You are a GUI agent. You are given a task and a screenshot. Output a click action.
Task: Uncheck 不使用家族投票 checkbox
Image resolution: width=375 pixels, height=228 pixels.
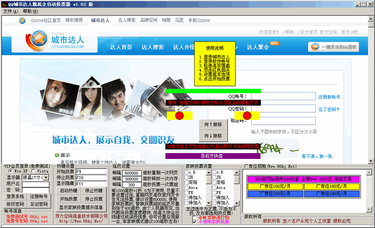195,222
